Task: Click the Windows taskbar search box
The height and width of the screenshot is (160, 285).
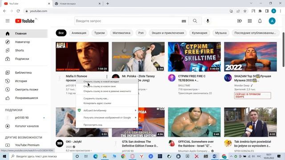Action: [41, 156]
